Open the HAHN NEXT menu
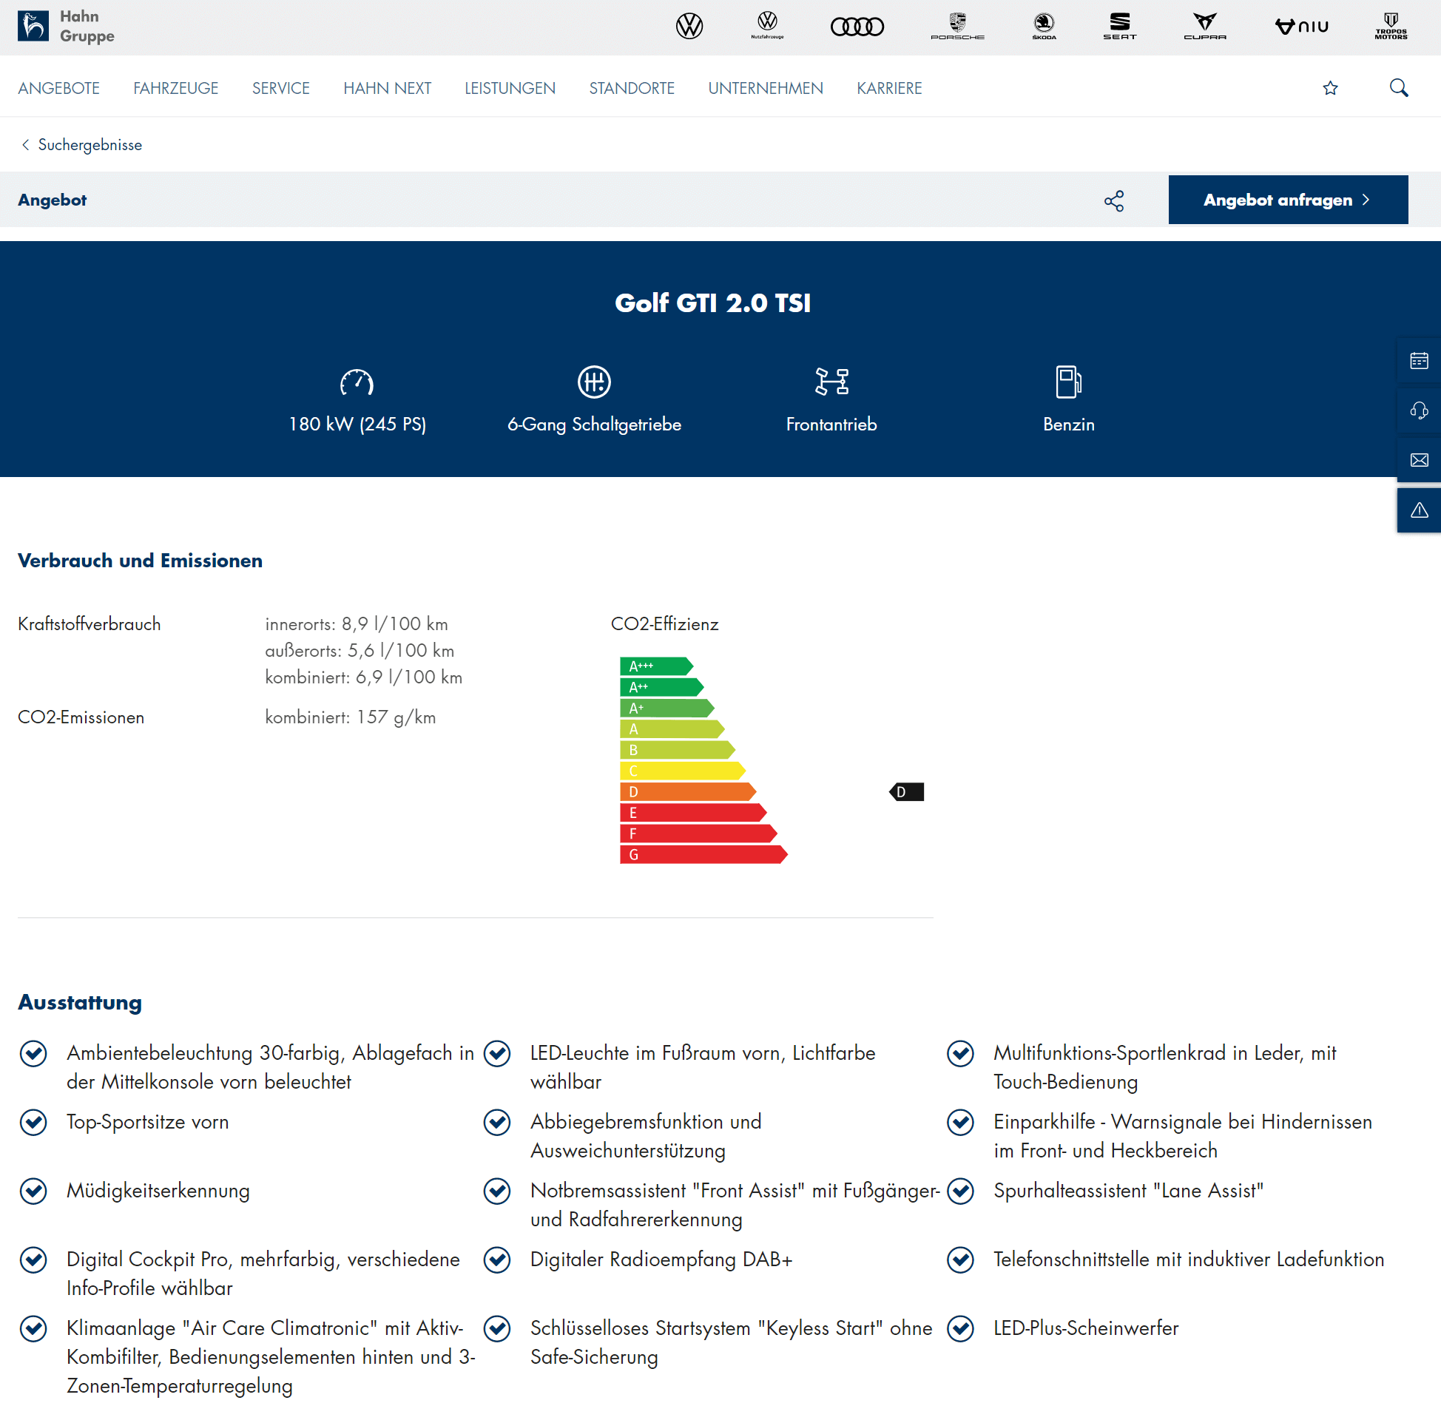The image size is (1441, 1403). click(388, 88)
